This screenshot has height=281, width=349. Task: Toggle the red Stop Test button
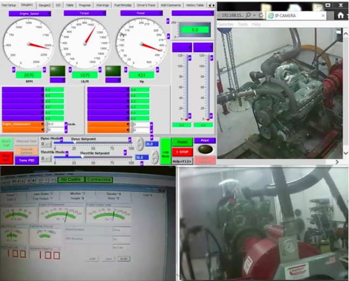(x=6, y=157)
